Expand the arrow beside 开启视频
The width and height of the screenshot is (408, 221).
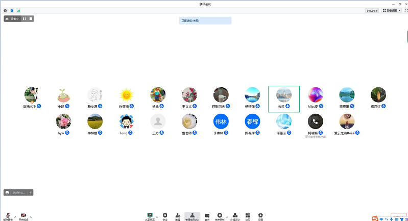tap(31, 216)
